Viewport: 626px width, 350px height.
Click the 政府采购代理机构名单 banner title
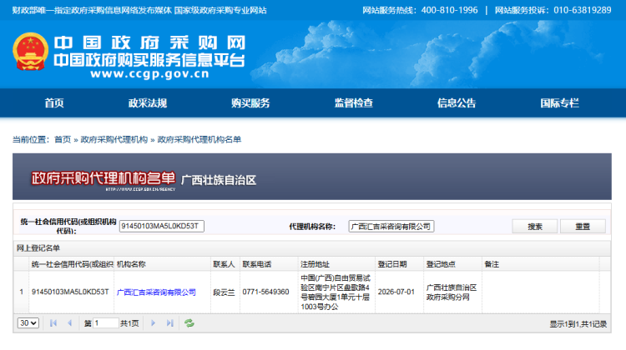pos(103,178)
